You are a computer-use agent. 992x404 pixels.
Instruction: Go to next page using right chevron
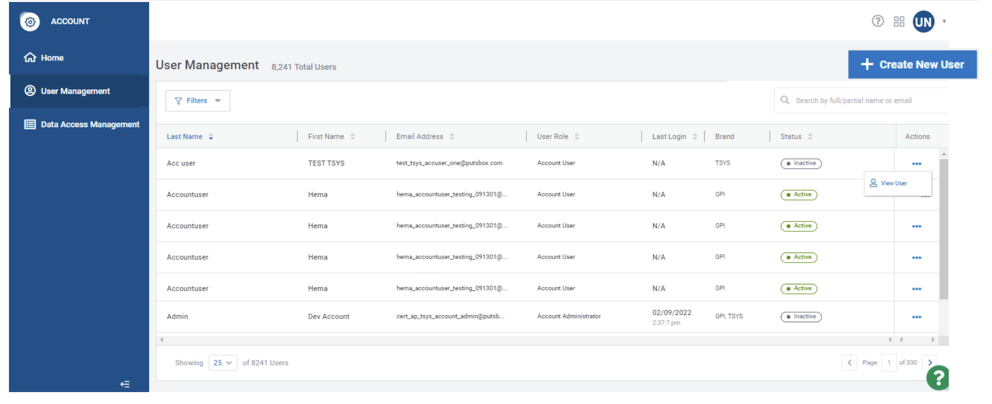tap(929, 363)
